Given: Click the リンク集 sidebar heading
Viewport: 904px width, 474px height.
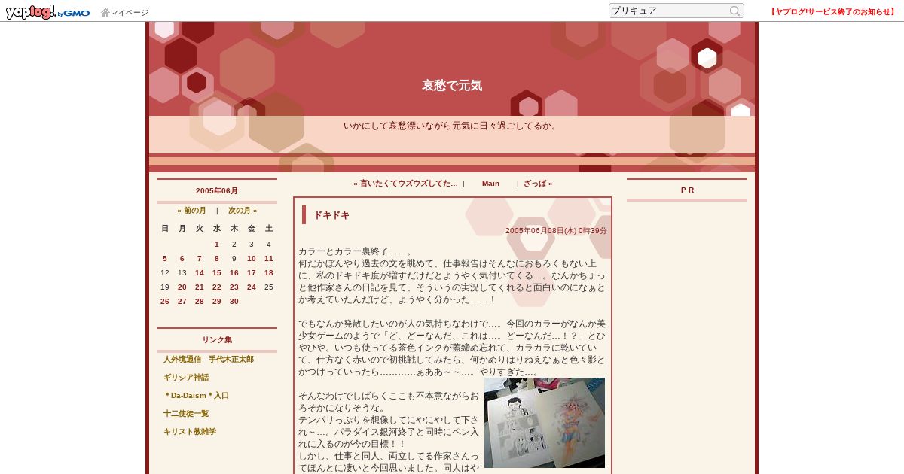Looking at the screenshot, I should point(217,340).
